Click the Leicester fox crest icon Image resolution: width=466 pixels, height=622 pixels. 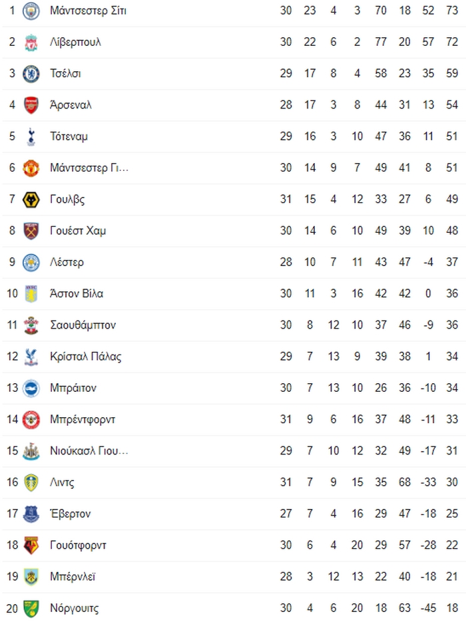31,263
